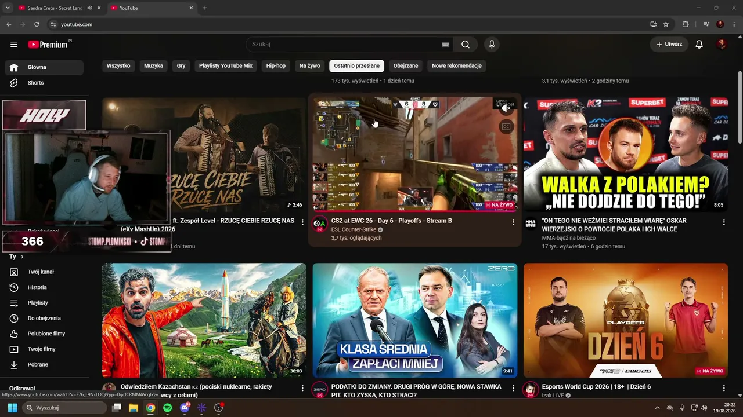Open Chrome media controls icon
This screenshot has width=743, height=417.
706,24
